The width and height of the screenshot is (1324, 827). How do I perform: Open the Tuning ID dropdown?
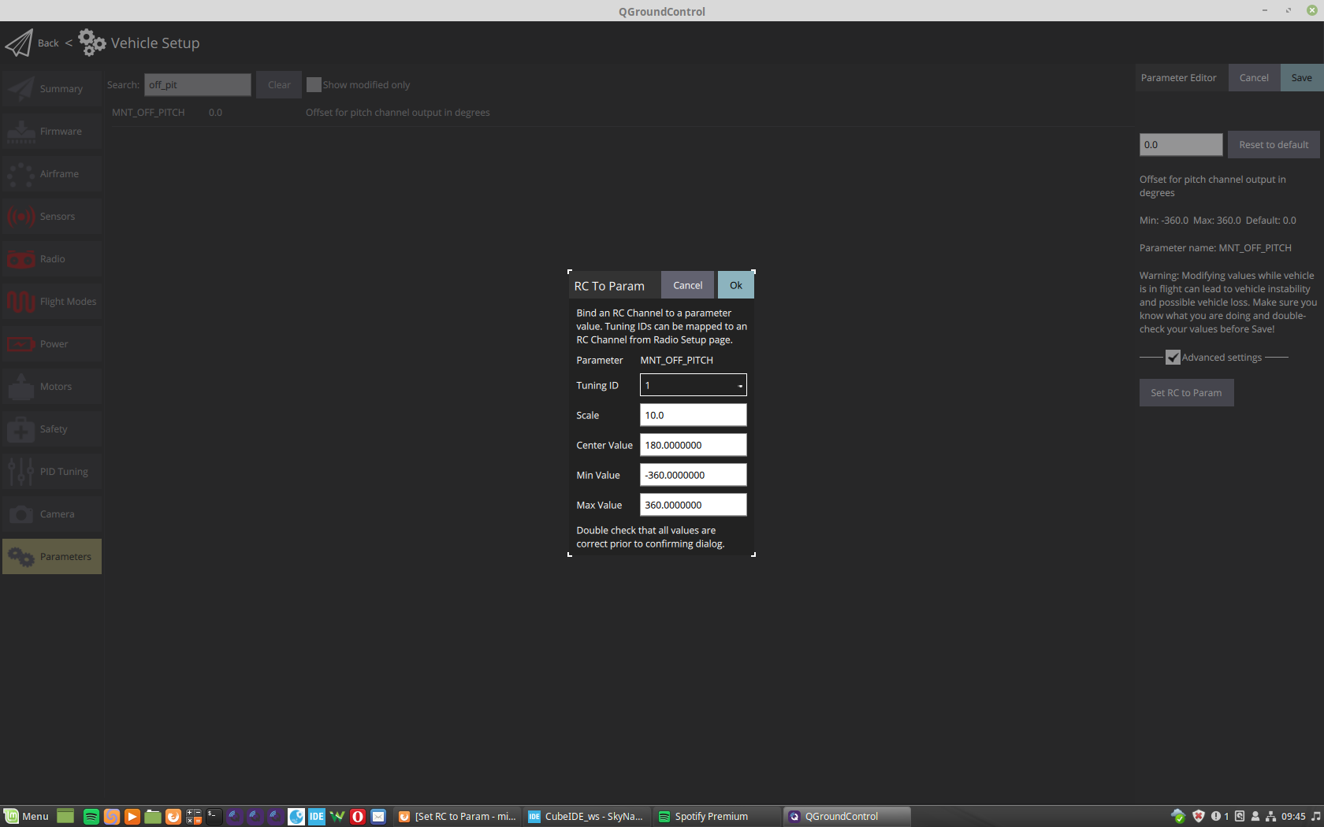692,385
